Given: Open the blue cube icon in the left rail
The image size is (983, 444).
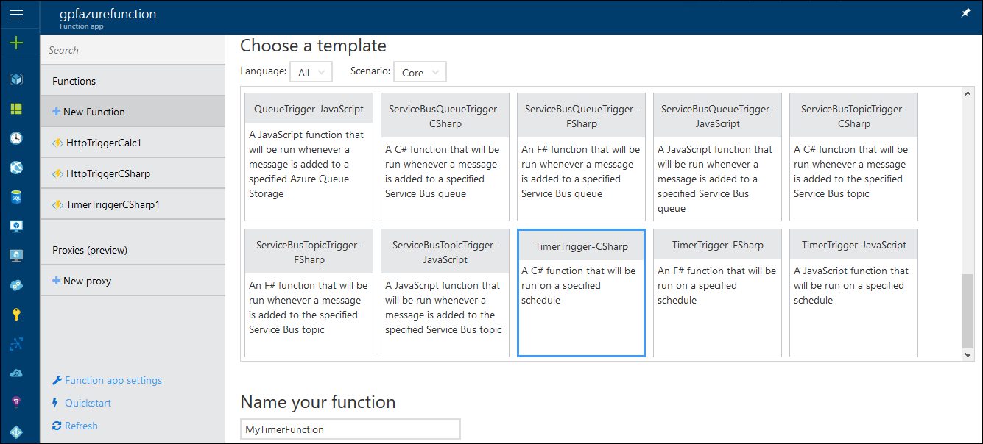Looking at the screenshot, I should point(15,79).
